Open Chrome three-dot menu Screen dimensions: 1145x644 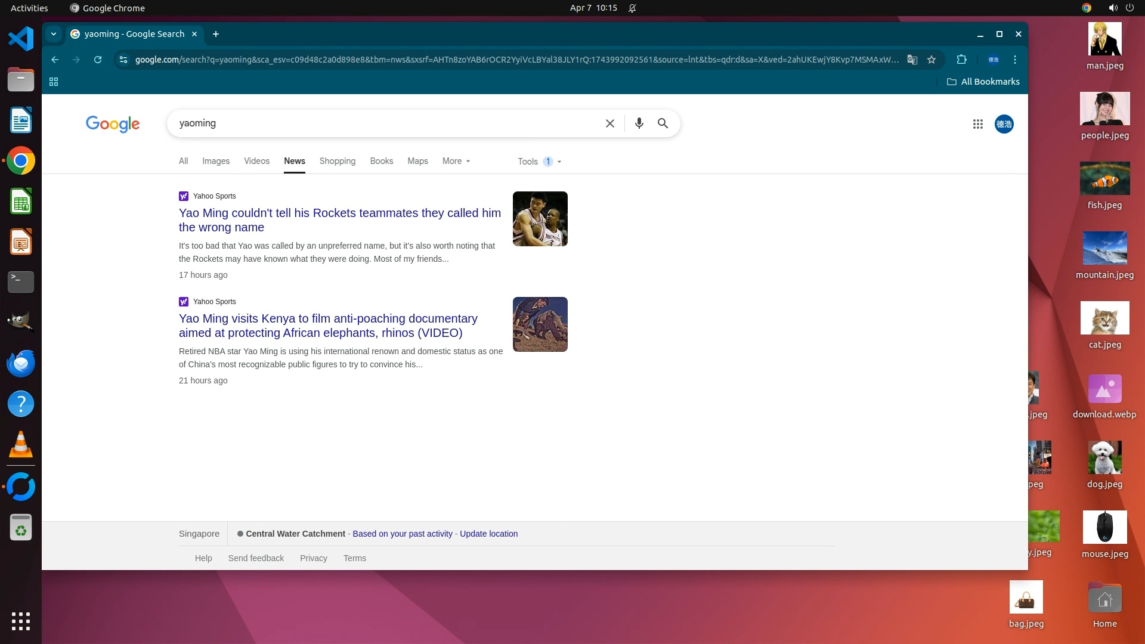pyautogui.click(x=1014, y=60)
